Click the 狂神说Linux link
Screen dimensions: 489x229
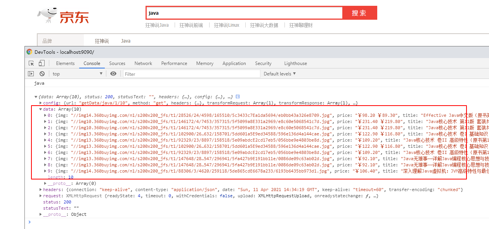click(227, 25)
